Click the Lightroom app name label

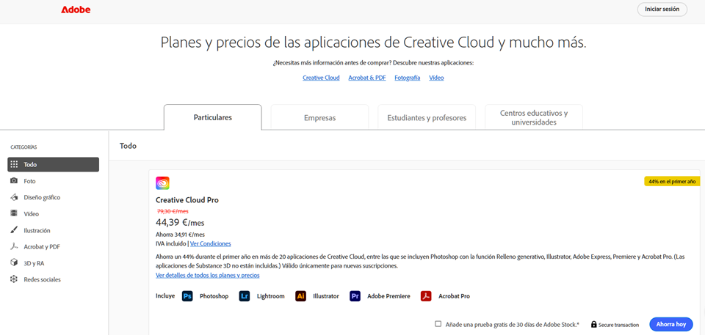click(271, 296)
